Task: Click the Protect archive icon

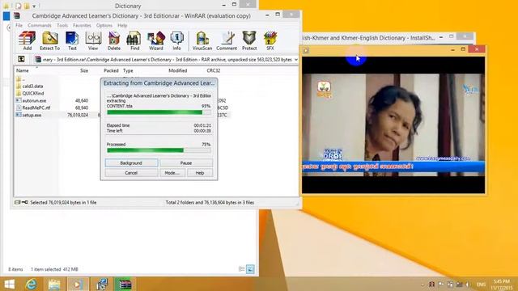Action: point(249,41)
